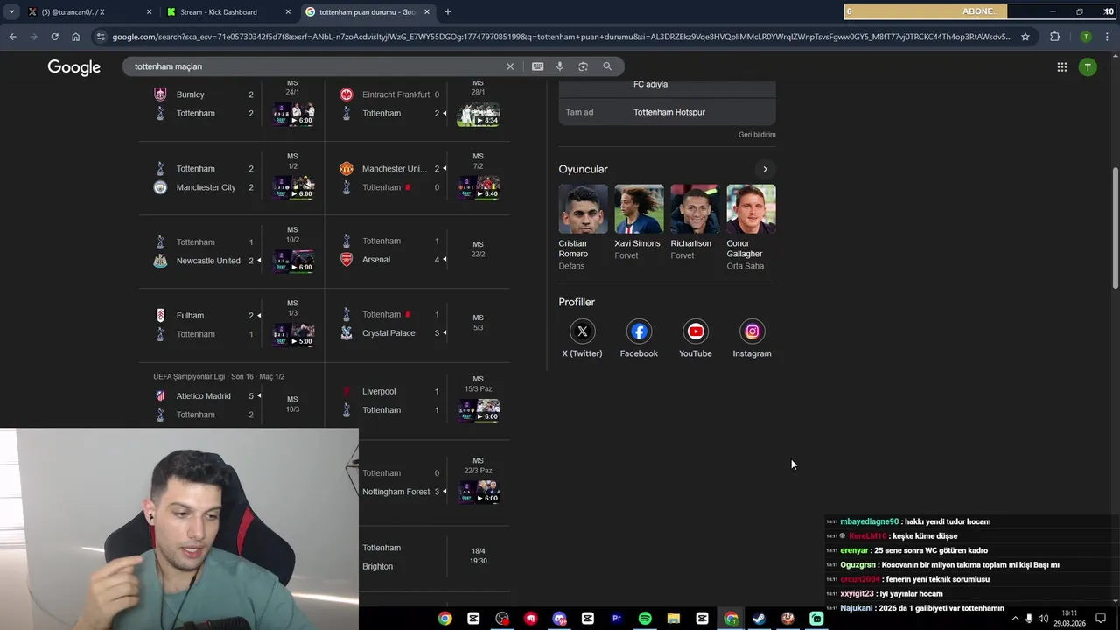This screenshot has width=1120, height=630.
Task: Close the Stream - Kick Dashboard tab
Action: coord(288,12)
